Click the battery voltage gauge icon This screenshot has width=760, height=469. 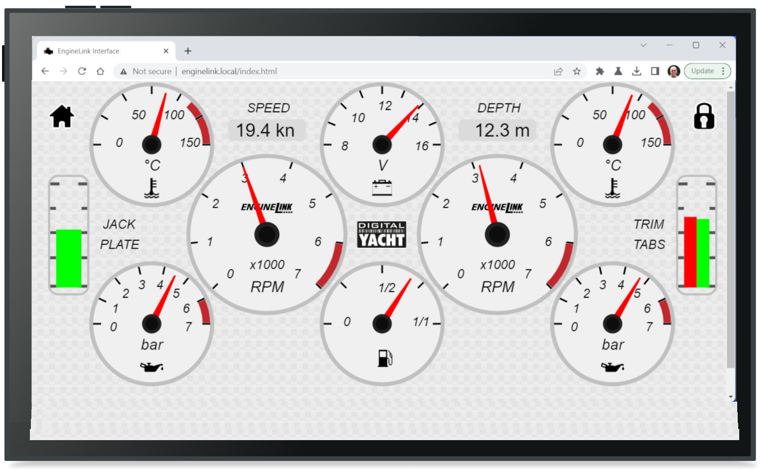point(382,187)
